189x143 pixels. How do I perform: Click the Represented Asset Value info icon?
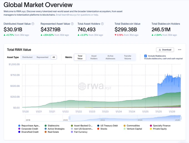tap(72, 24)
